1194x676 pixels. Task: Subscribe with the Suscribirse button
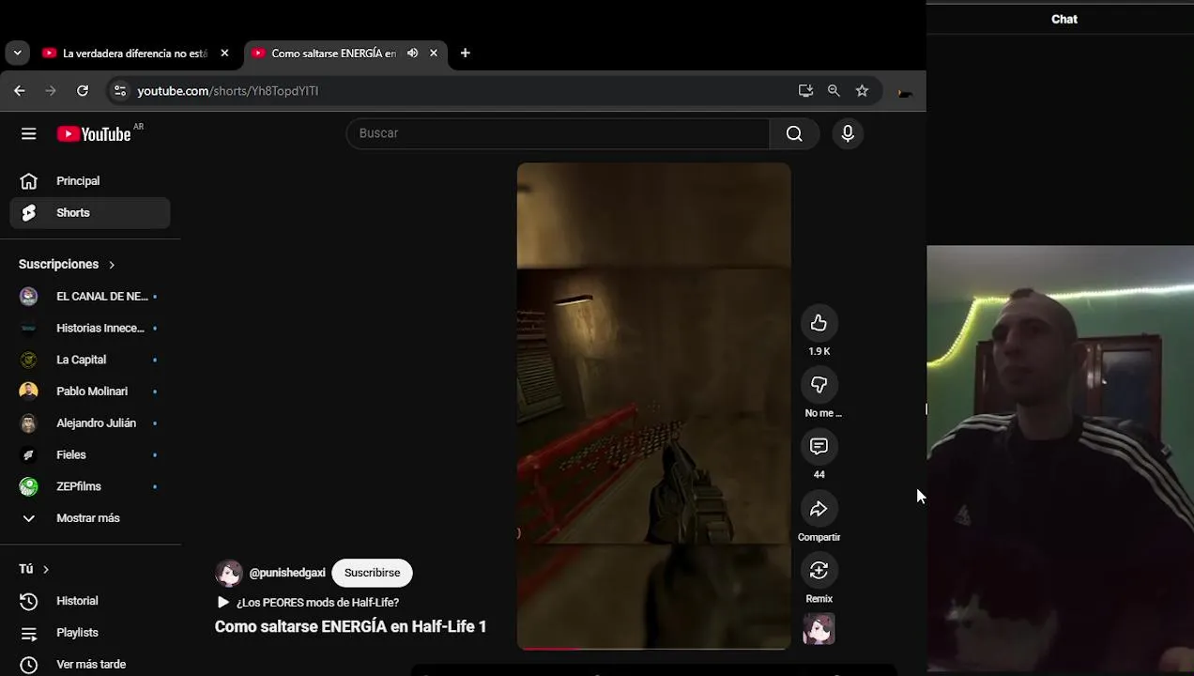[x=372, y=573]
